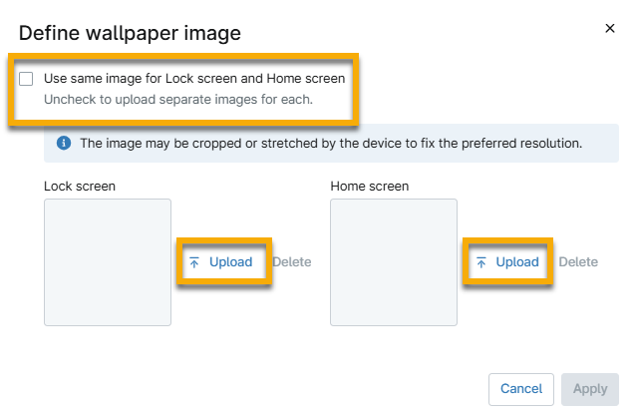Close the Define wallpaper image dialog

coord(610,29)
